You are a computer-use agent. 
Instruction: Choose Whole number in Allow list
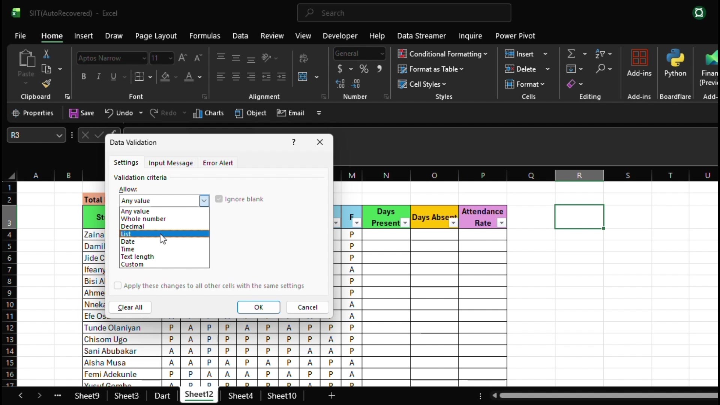coord(164,219)
